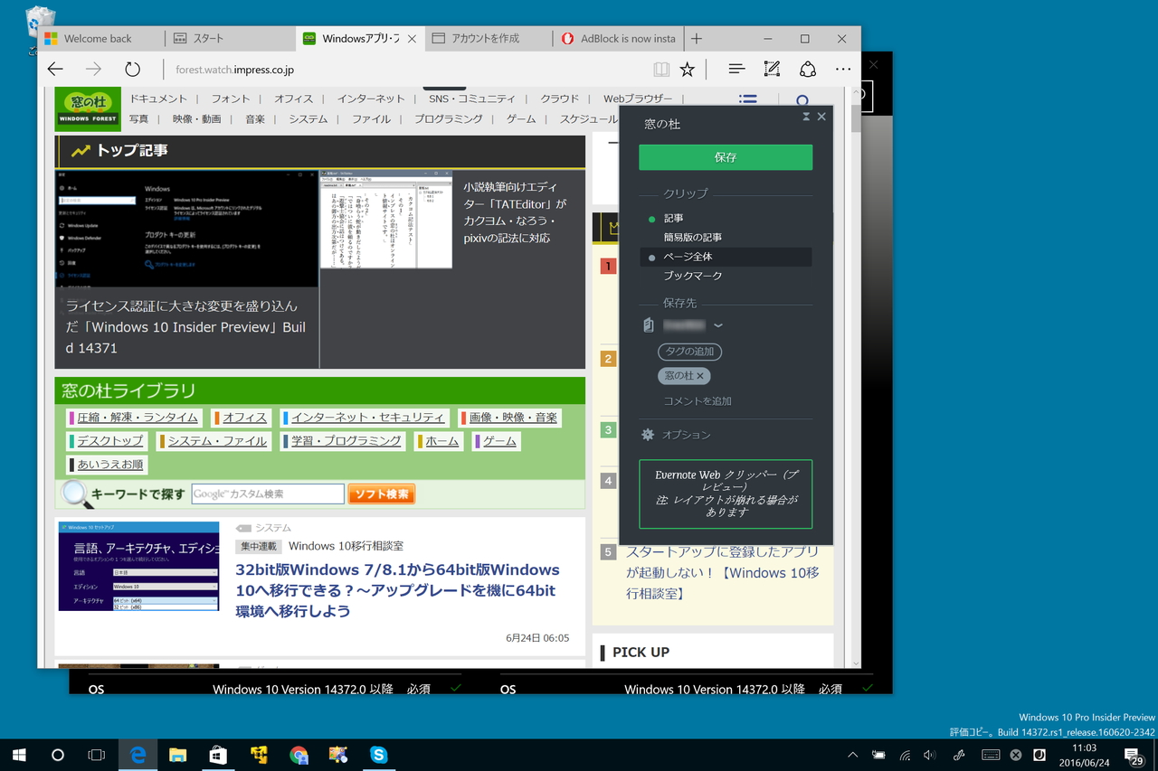The width and height of the screenshot is (1158, 771).
Task: Close the Evernote Web Clipper panel
Action: tap(821, 117)
